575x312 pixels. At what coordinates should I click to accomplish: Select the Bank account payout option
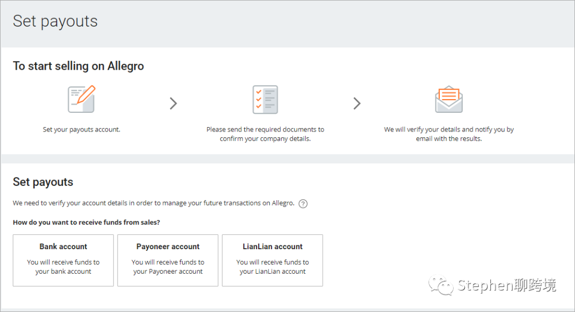pos(63,260)
